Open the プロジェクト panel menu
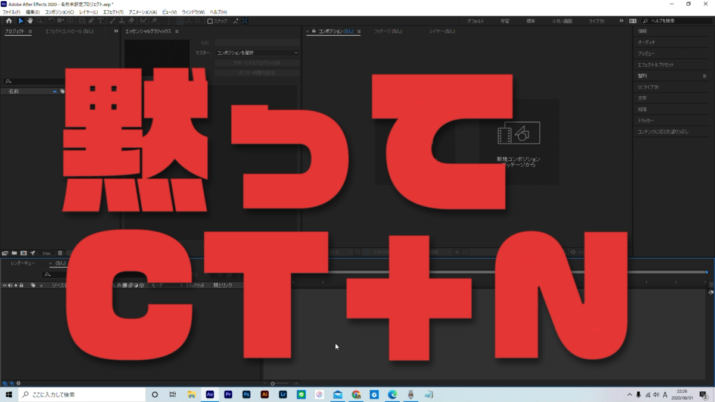This screenshot has height=402, width=715. [x=30, y=31]
